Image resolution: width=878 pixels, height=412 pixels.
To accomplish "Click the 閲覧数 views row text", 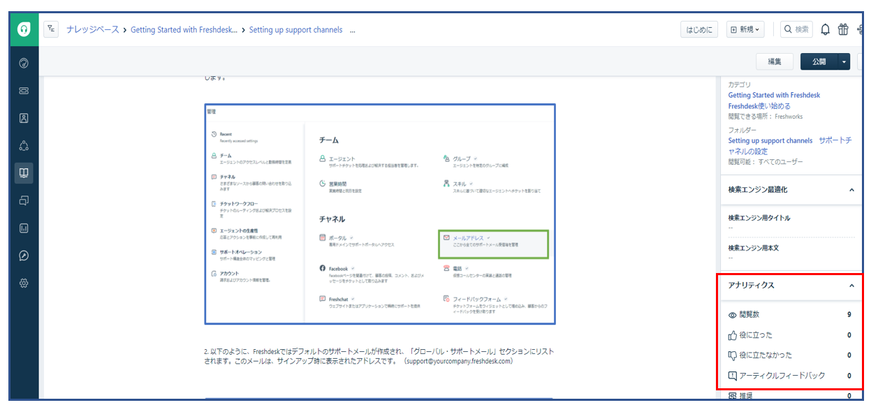I will pyautogui.click(x=749, y=315).
